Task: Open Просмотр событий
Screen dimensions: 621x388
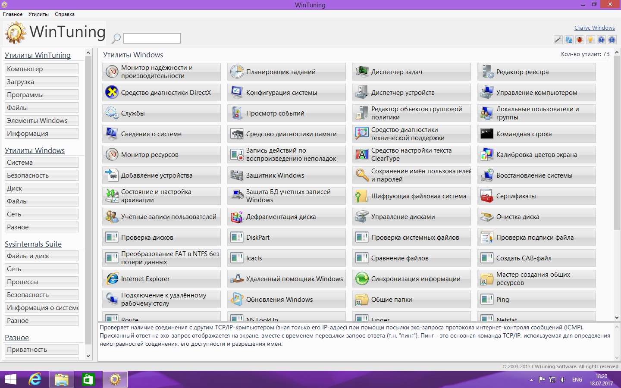Action: [x=286, y=113]
